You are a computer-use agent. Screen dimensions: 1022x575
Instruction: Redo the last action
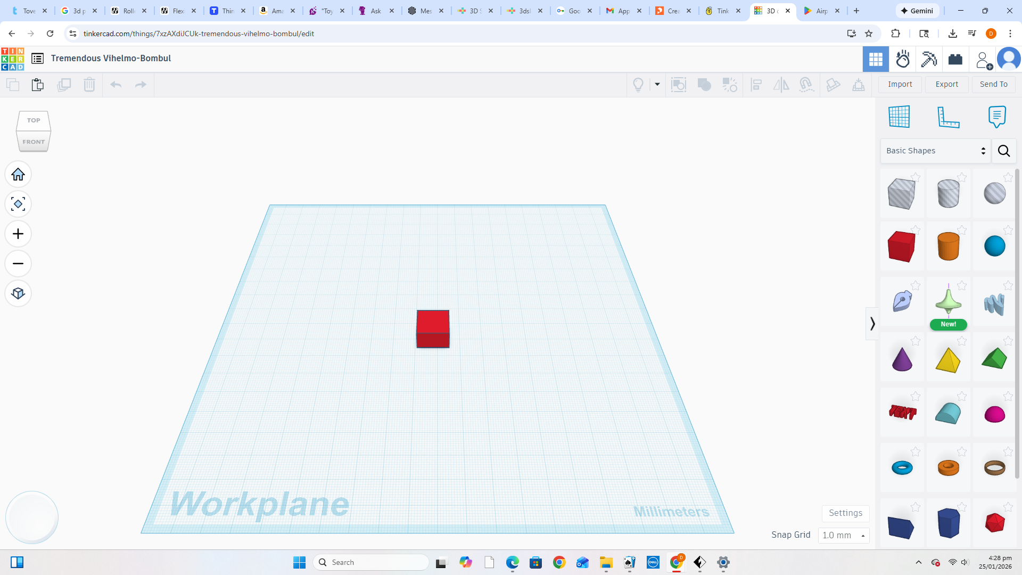pos(141,85)
